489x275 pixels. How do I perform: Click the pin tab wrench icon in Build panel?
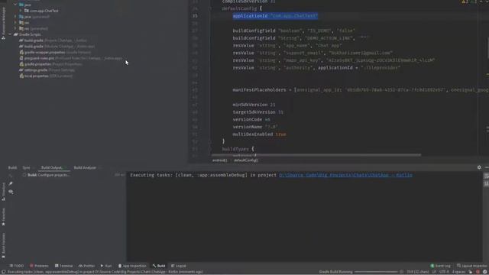[x=11, y=184]
